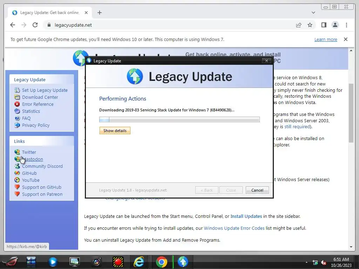Click the Statistics icon in sidebar
The width and height of the screenshot is (359, 269).
(x=17, y=111)
